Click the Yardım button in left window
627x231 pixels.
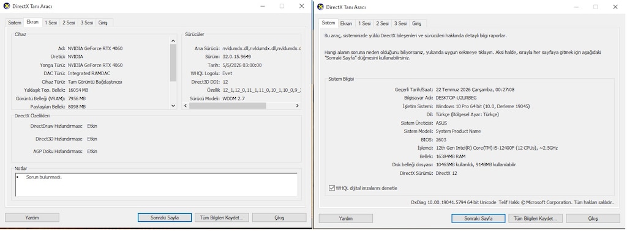(32, 218)
